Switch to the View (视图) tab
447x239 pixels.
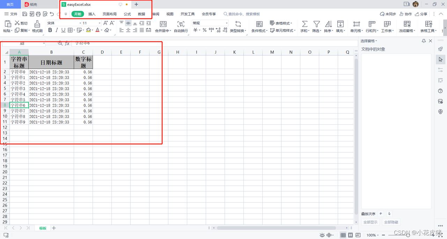tap(170, 14)
